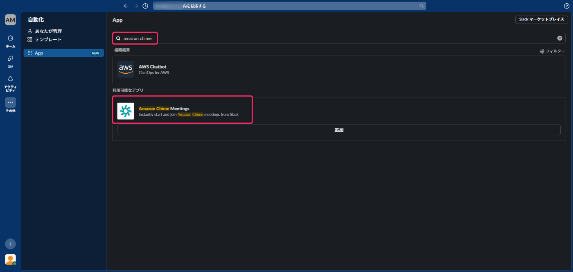This screenshot has width=573, height=272.
Task: Click the Amazon Chime app icon
Action: pyautogui.click(x=126, y=111)
